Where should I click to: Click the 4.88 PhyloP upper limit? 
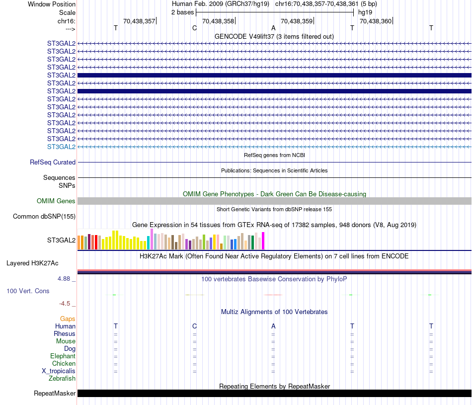(x=64, y=279)
